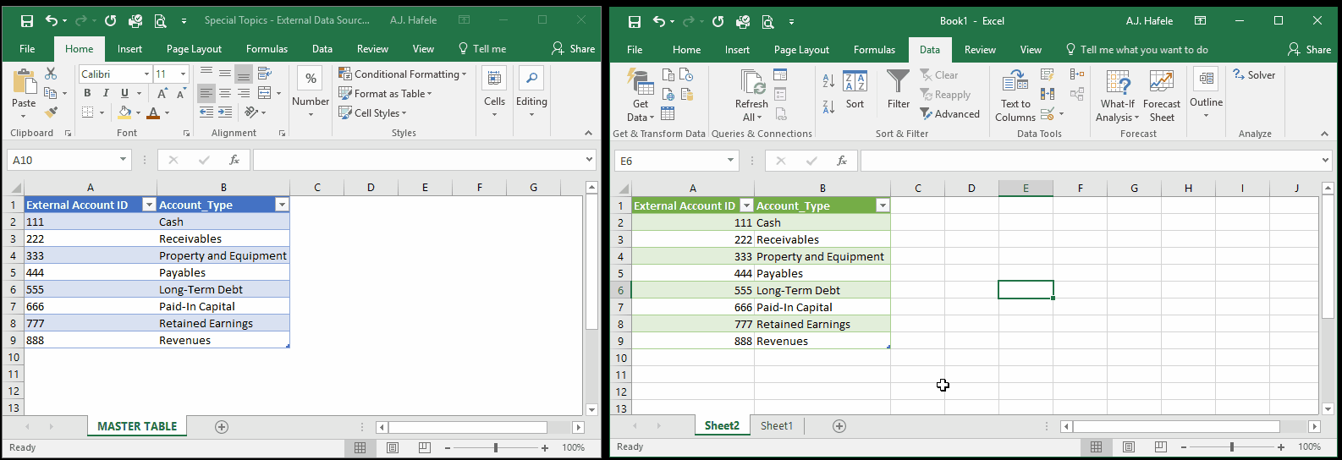Click Ribbon Display Options in Book1 titlebar
This screenshot has width=1342, height=460.
[x=1200, y=21]
